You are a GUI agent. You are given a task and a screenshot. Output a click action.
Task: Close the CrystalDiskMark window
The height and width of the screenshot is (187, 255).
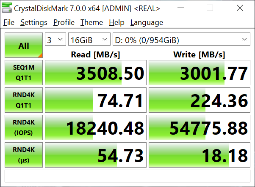point(240,8)
